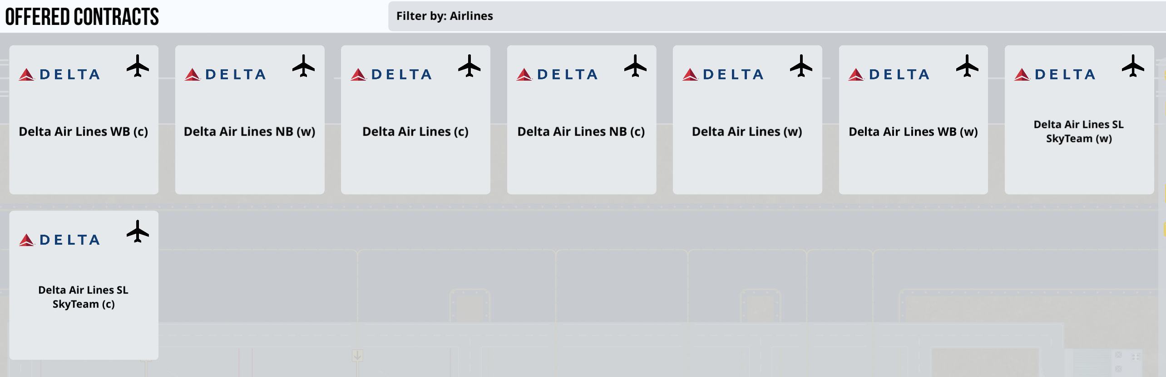Click airplane icon on Delta NB (w) card

(303, 66)
